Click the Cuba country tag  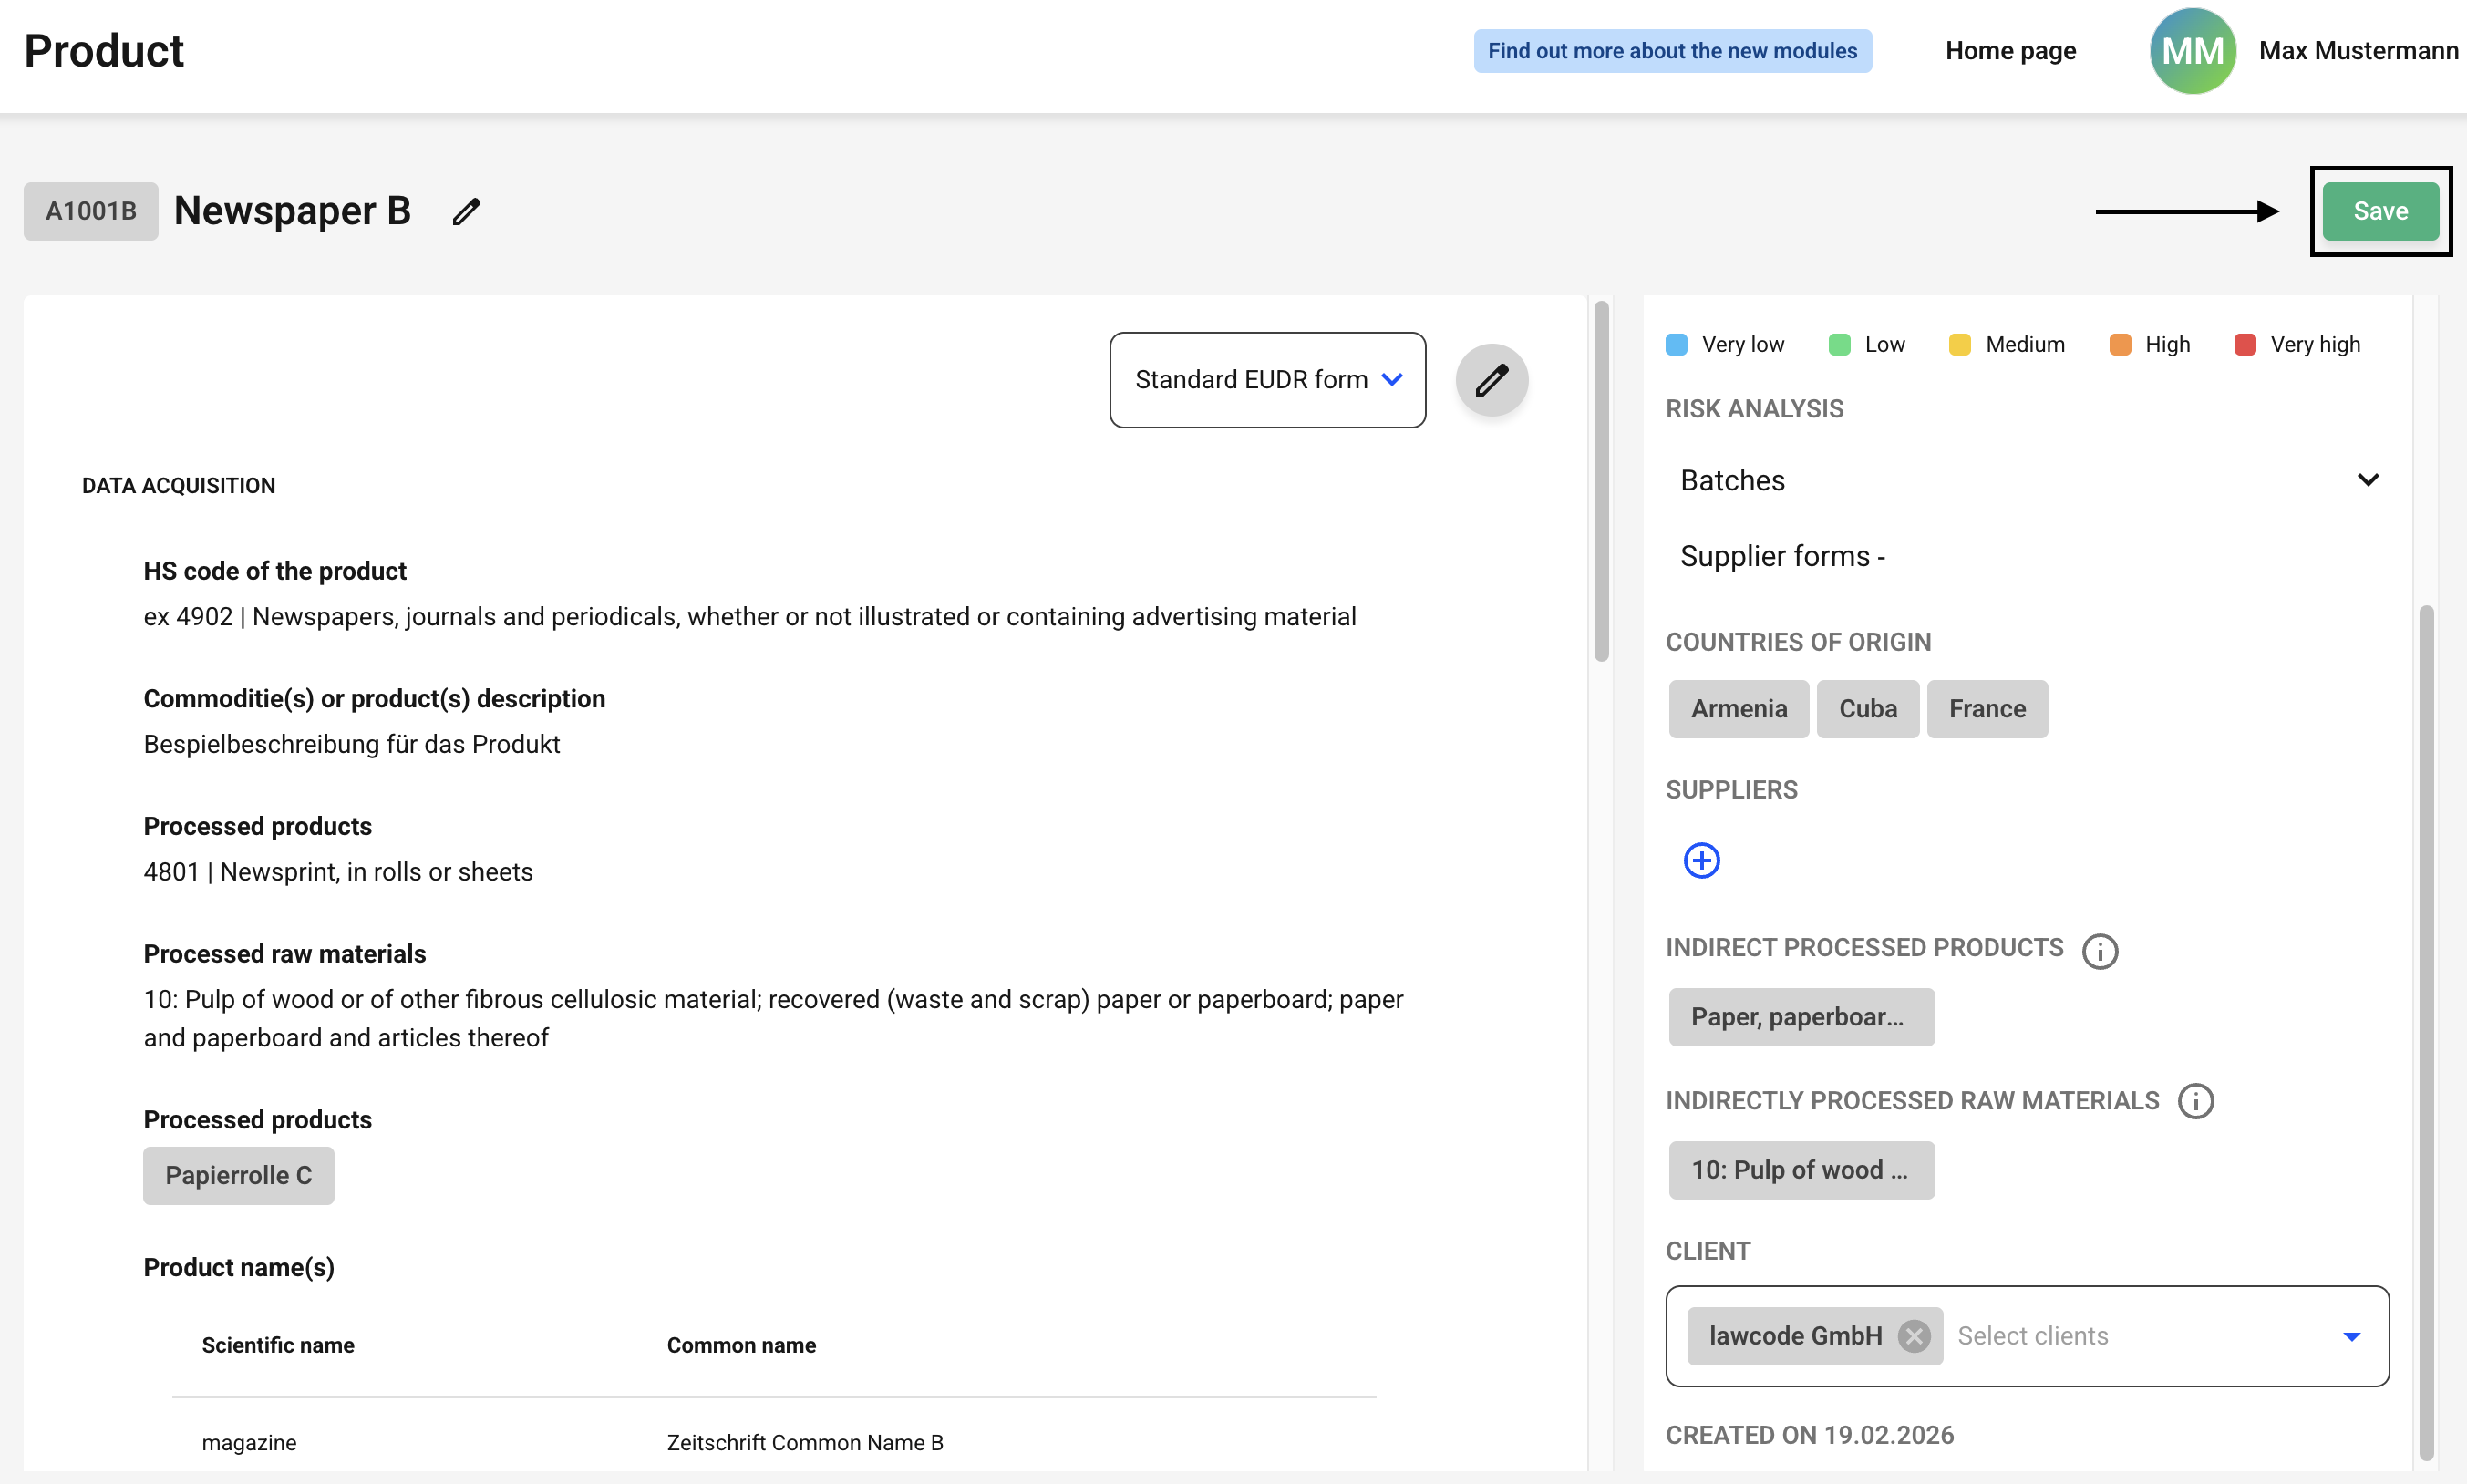tap(1867, 708)
